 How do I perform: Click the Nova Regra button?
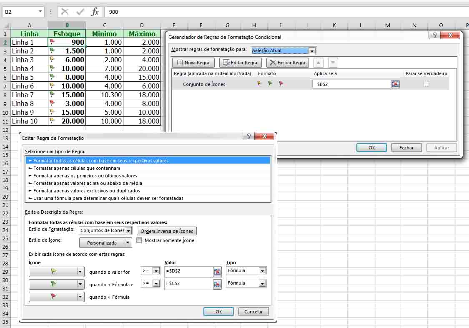tap(193, 63)
